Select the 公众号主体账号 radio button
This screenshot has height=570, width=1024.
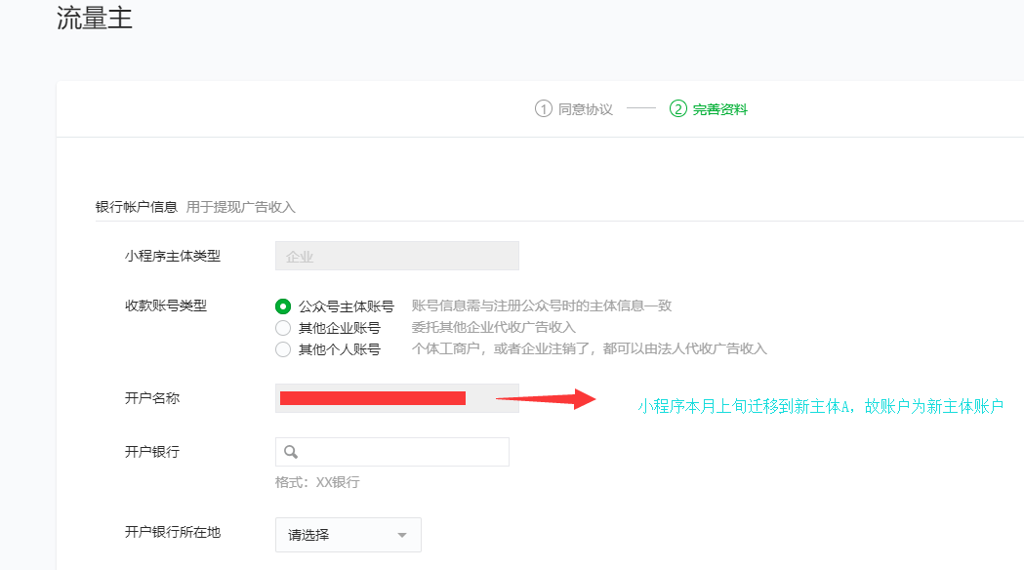[283, 306]
